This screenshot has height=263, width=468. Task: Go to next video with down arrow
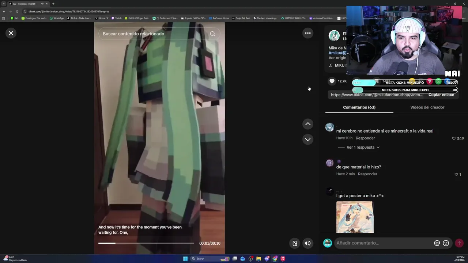pos(308,140)
